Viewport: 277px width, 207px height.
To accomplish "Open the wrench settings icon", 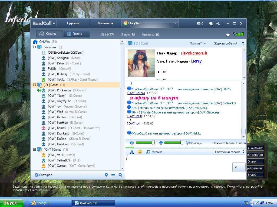I will (x=218, y=23).
